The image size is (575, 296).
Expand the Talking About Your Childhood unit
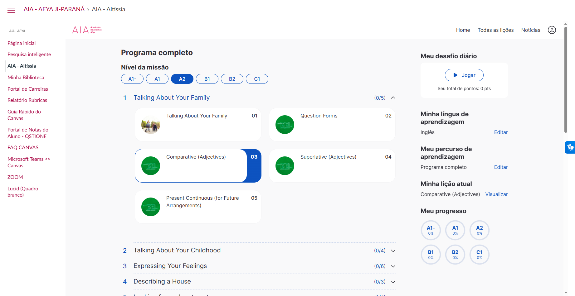[393, 251]
